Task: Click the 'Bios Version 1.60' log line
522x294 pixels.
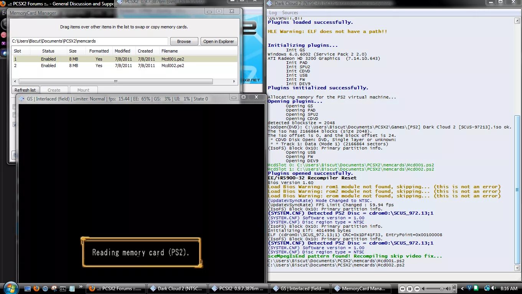Action: [290, 182]
